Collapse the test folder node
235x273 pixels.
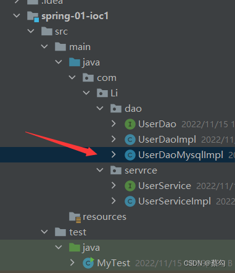point(44,232)
